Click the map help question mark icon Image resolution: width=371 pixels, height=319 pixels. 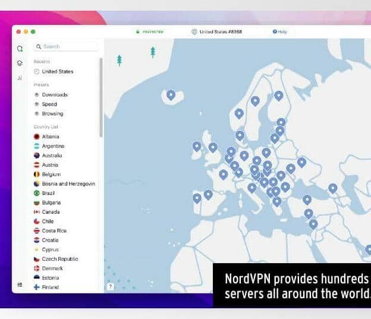tap(111, 286)
